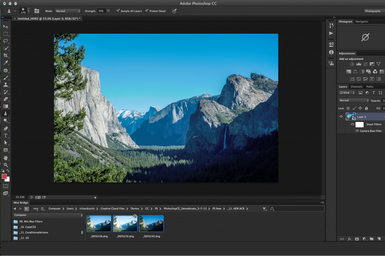The height and width of the screenshot is (256, 385).
Task: Click the white background color swatch
Action: coord(8,180)
